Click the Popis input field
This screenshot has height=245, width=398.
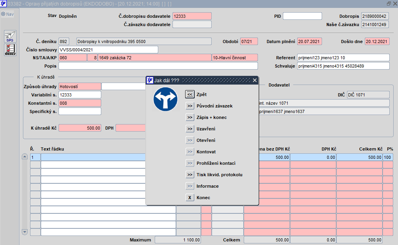pyautogui.click(x=158, y=66)
